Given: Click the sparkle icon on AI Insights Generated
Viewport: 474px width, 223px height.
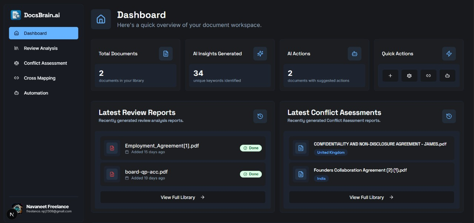Looking at the screenshot, I should tap(260, 54).
